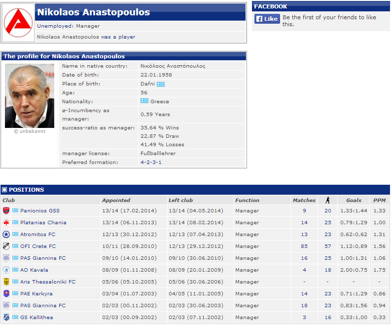Click the PAS Giannina FC link in 09/10 row
Viewport: 391px width, 326px height.
[43, 258]
